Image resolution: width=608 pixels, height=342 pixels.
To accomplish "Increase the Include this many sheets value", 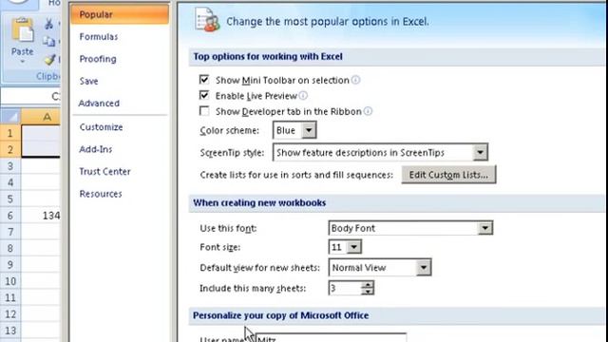I will tap(368, 285).
